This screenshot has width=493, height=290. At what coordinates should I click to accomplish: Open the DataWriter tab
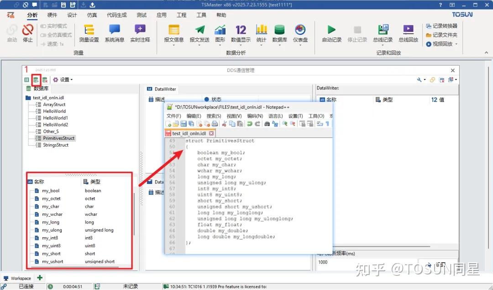pos(166,89)
